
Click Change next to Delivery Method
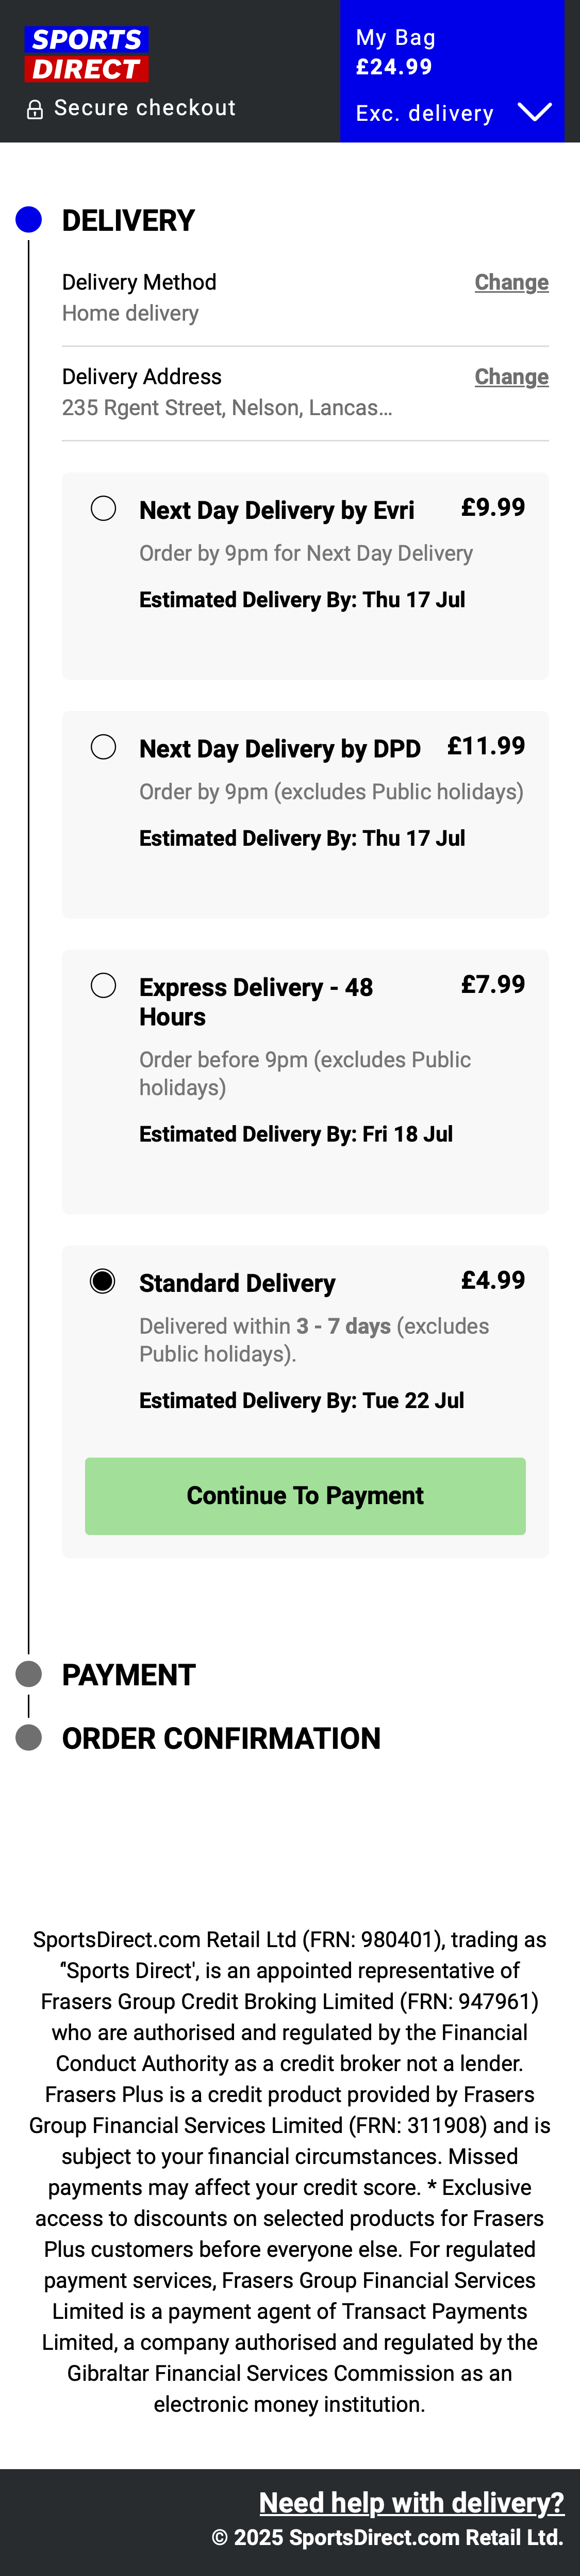coord(512,282)
